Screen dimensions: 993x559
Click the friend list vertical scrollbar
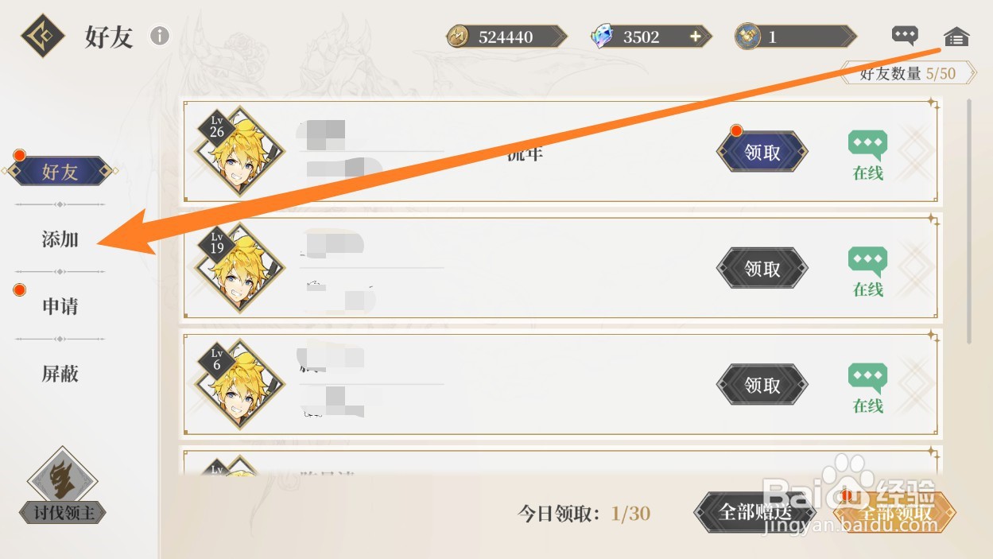[969, 220]
